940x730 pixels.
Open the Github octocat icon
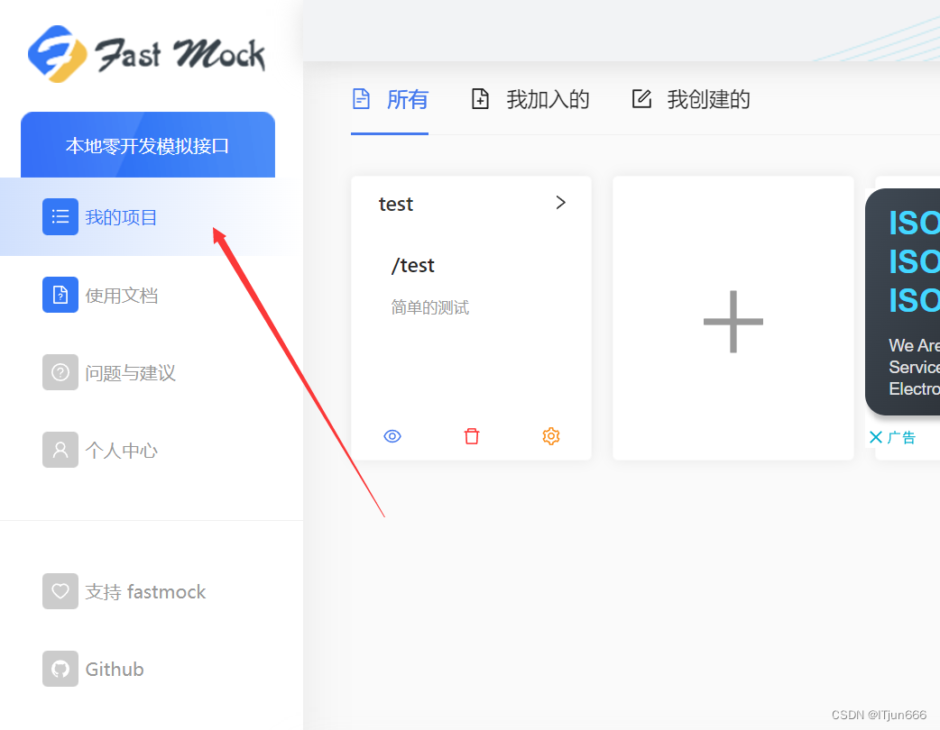click(x=60, y=669)
